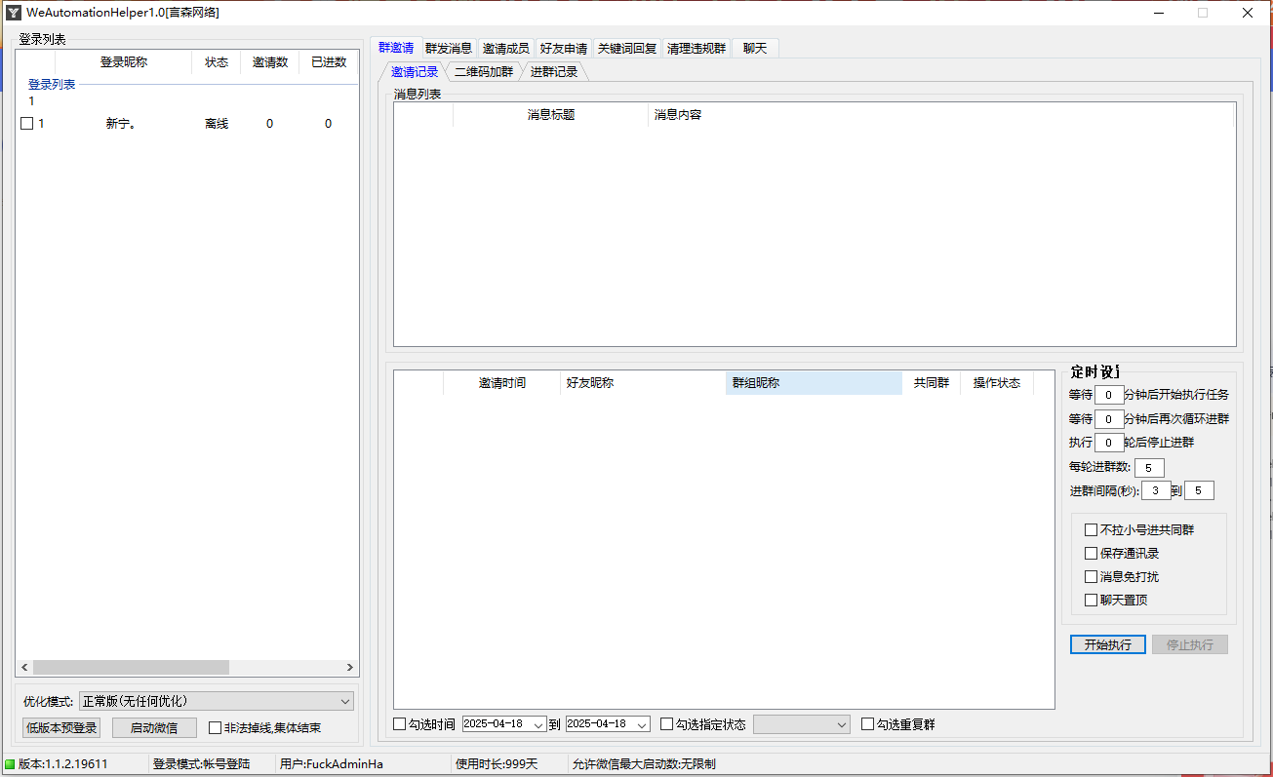
Task: Open the 勾选指定状态 status dropdown
Action: click(x=842, y=724)
